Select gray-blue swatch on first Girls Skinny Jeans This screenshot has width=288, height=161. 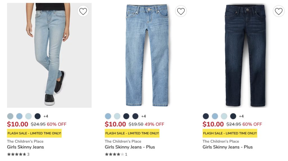10,116
